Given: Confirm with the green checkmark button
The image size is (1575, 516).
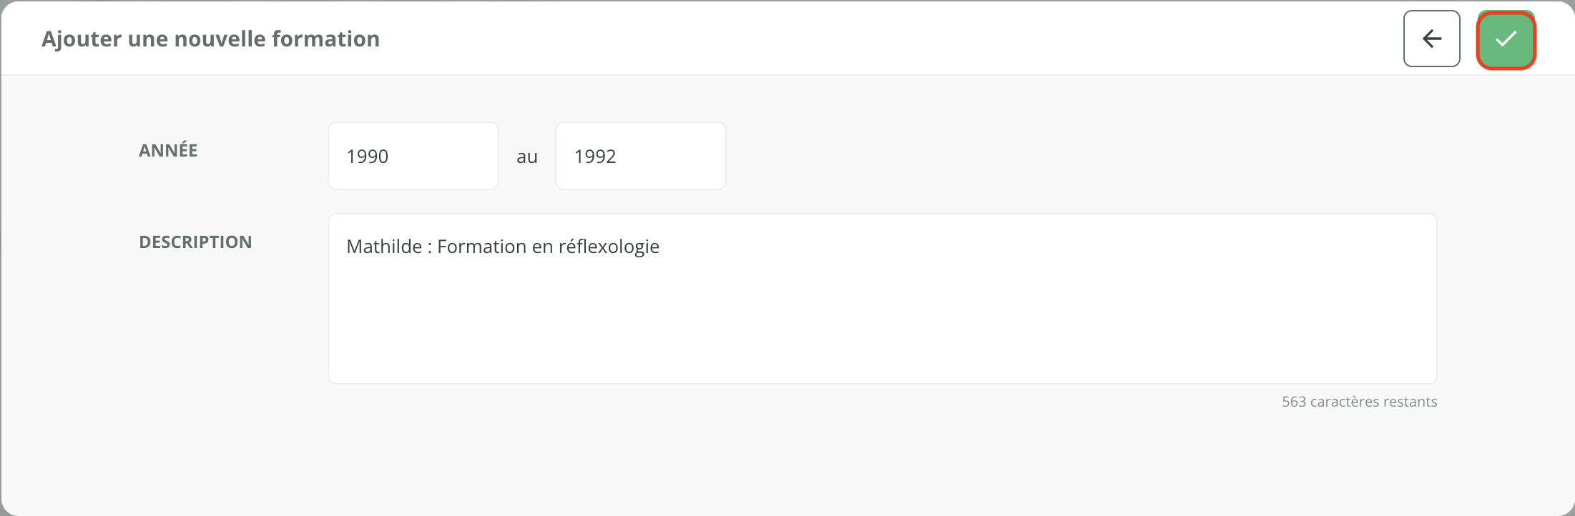Looking at the screenshot, I should 1506,39.
